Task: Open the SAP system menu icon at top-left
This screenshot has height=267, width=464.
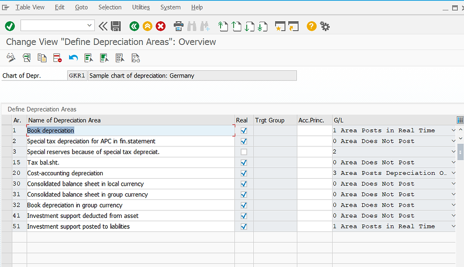Action: coord(6,8)
